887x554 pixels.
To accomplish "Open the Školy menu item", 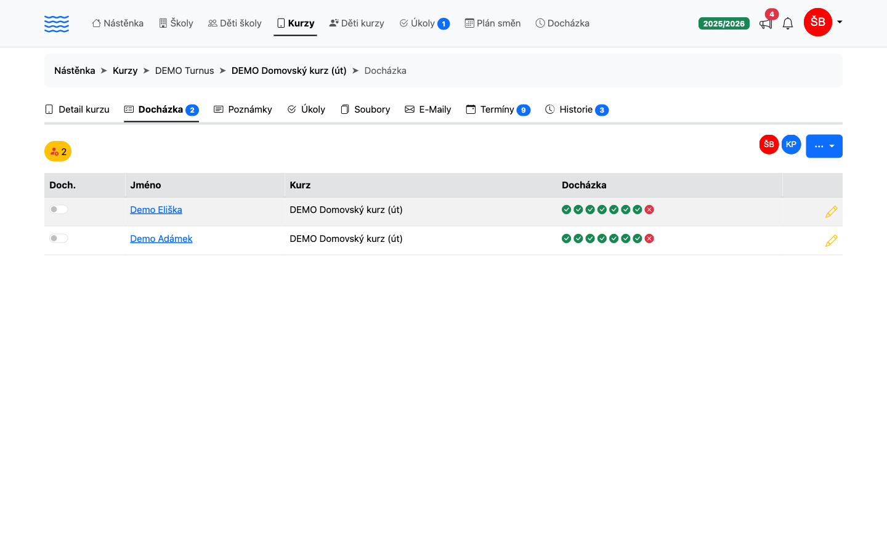I will 176,23.
